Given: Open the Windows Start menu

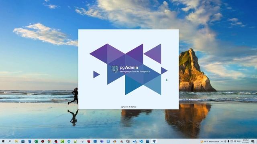Looking at the screenshot, I should coord(3,141).
